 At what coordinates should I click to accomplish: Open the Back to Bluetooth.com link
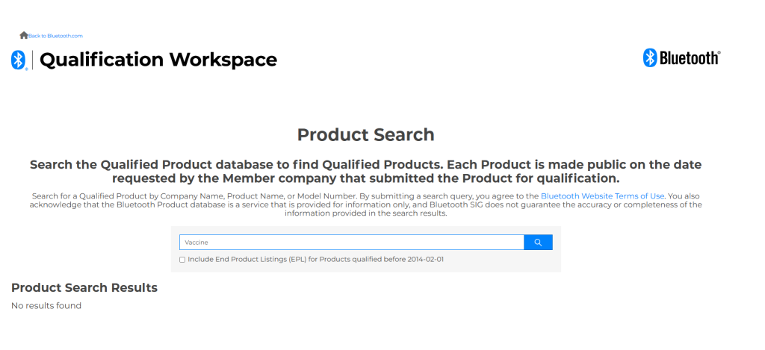(55, 36)
